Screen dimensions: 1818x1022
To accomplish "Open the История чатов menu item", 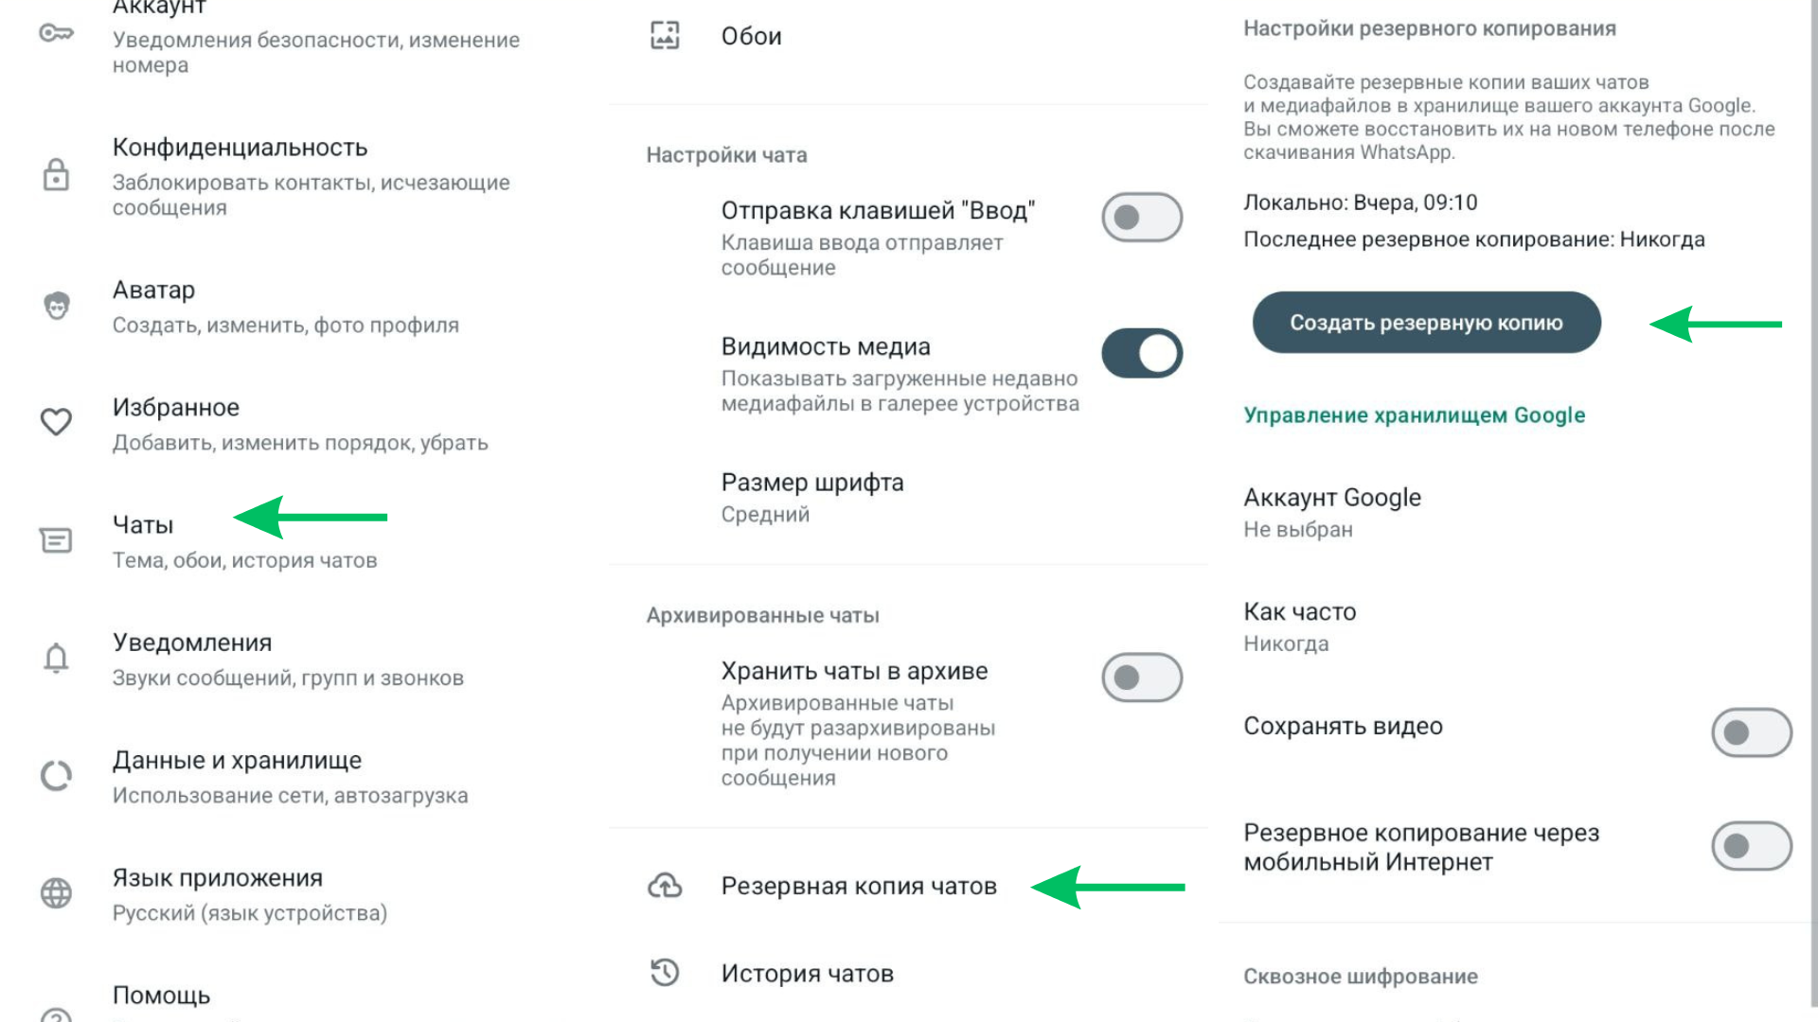I will click(807, 974).
